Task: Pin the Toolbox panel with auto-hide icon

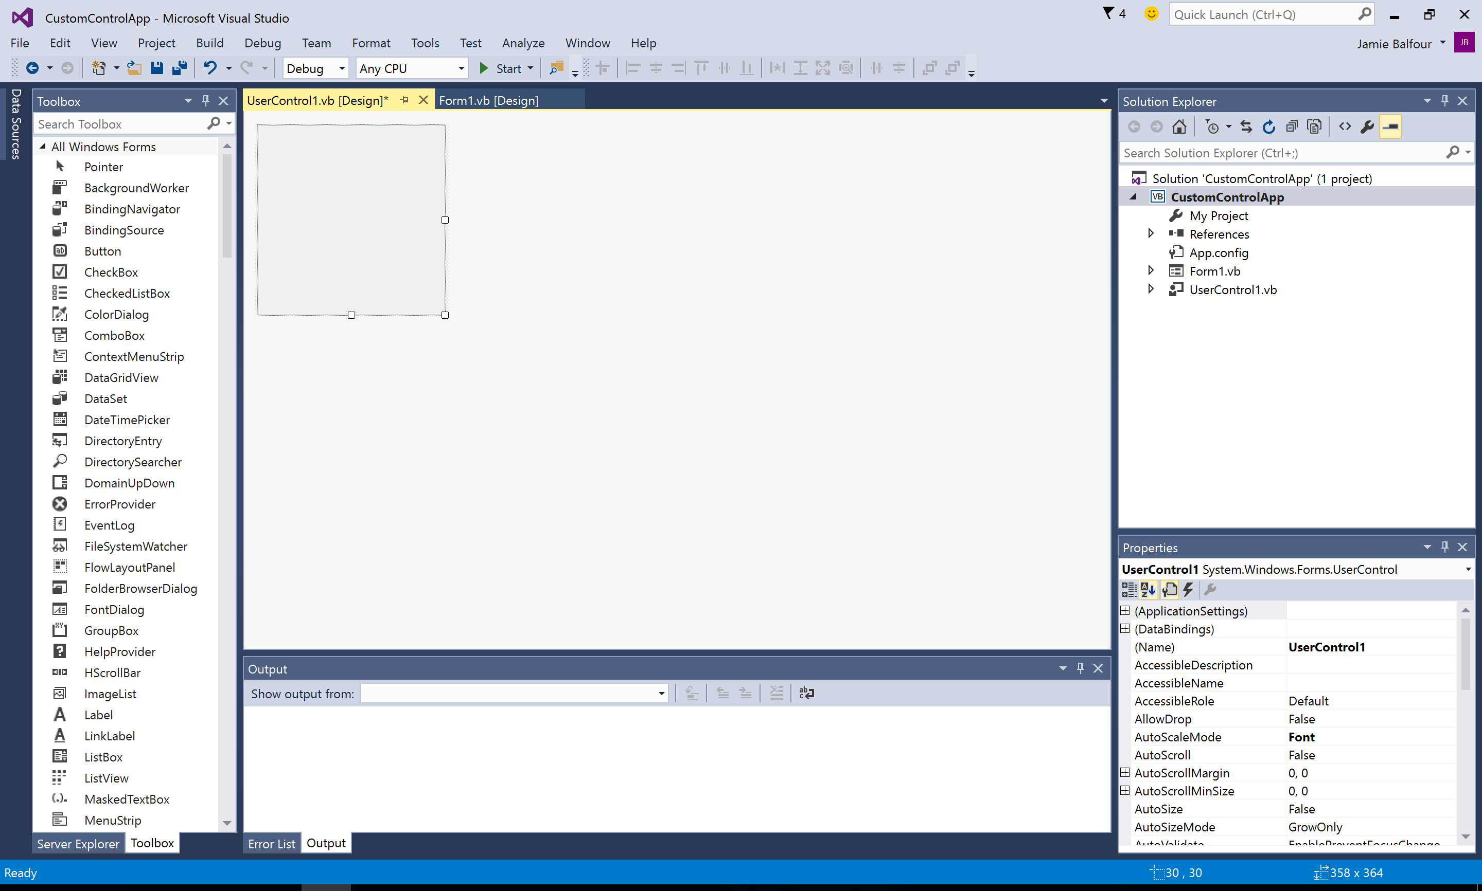Action: pos(205,101)
